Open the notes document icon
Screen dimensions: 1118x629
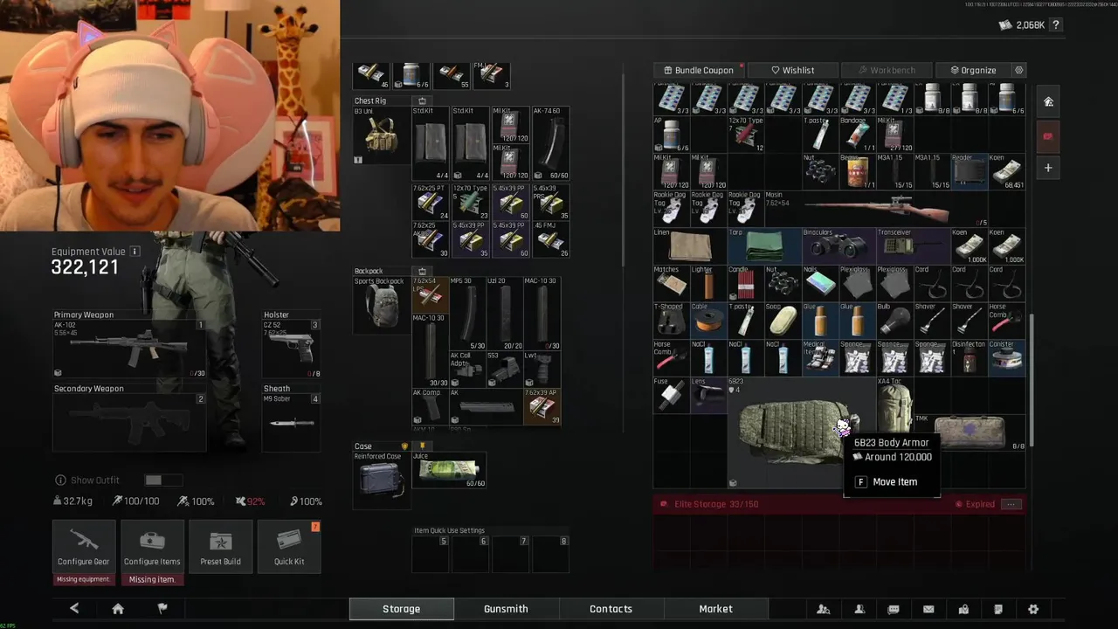998,609
